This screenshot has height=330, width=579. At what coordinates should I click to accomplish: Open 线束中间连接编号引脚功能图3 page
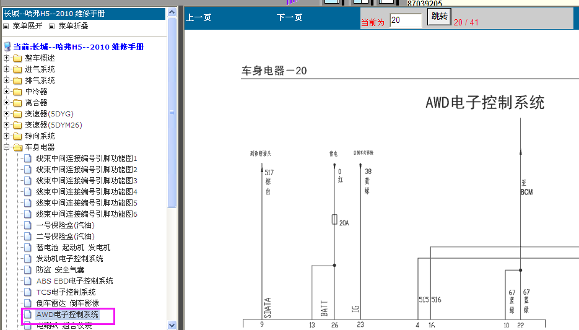tap(87, 181)
